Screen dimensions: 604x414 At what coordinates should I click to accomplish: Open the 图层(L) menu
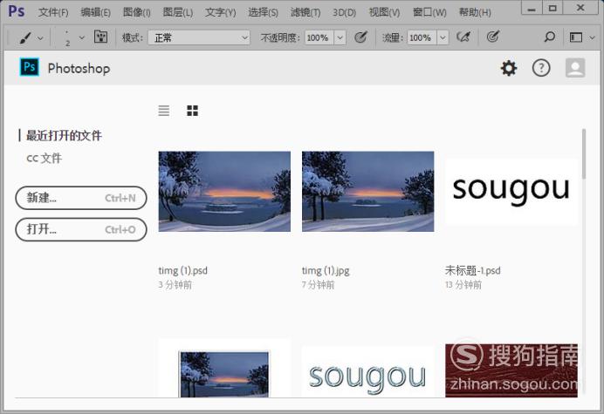[x=177, y=12]
